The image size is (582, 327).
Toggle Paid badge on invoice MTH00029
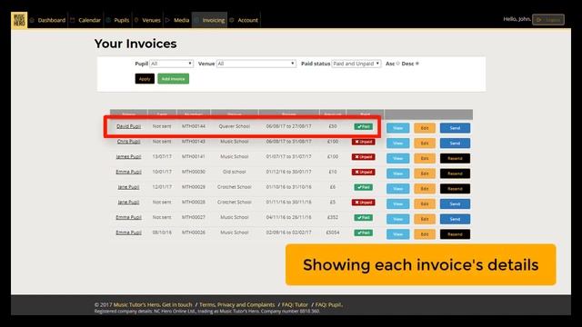coord(364,187)
